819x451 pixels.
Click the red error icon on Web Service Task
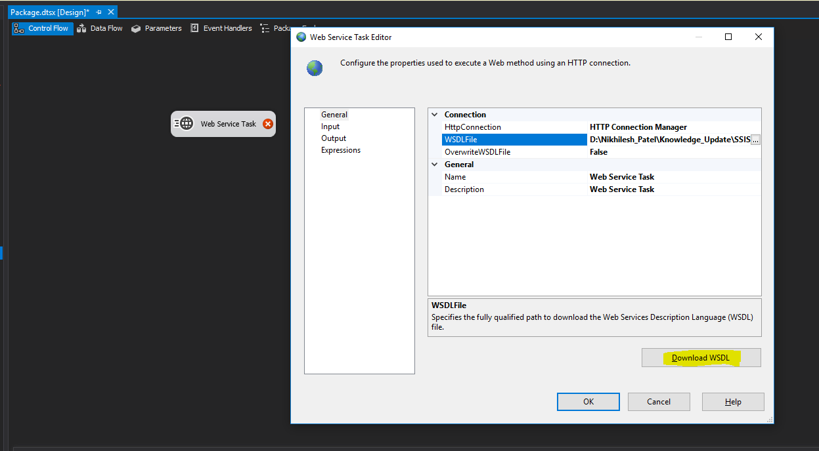(x=267, y=124)
